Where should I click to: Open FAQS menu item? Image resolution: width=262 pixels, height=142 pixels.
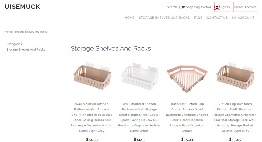[x=198, y=18]
